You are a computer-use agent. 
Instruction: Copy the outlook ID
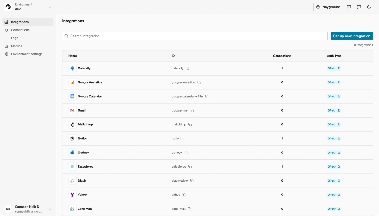[x=186, y=153]
